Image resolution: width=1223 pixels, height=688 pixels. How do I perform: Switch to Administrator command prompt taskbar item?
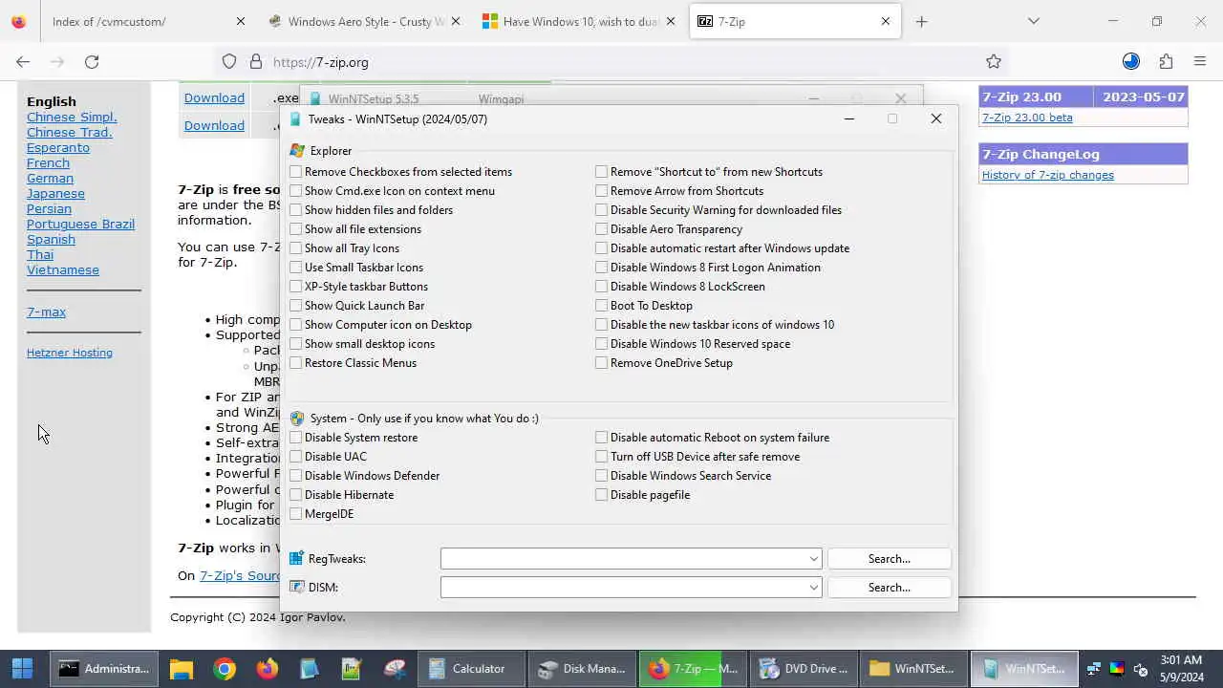pyautogui.click(x=105, y=669)
